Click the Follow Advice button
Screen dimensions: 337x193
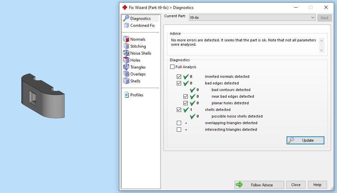[x=259, y=185]
